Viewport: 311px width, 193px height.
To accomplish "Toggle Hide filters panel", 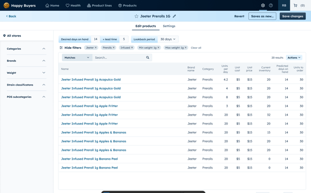I will (x=70, y=48).
